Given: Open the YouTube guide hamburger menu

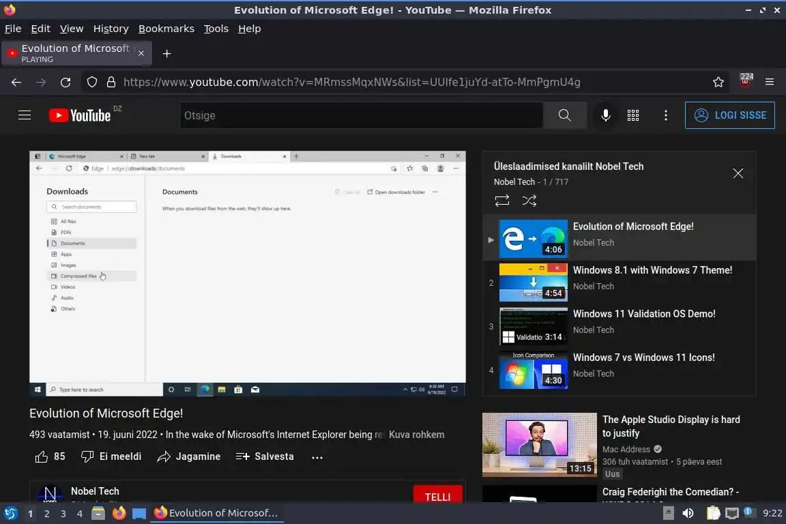Looking at the screenshot, I should [25, 115].
